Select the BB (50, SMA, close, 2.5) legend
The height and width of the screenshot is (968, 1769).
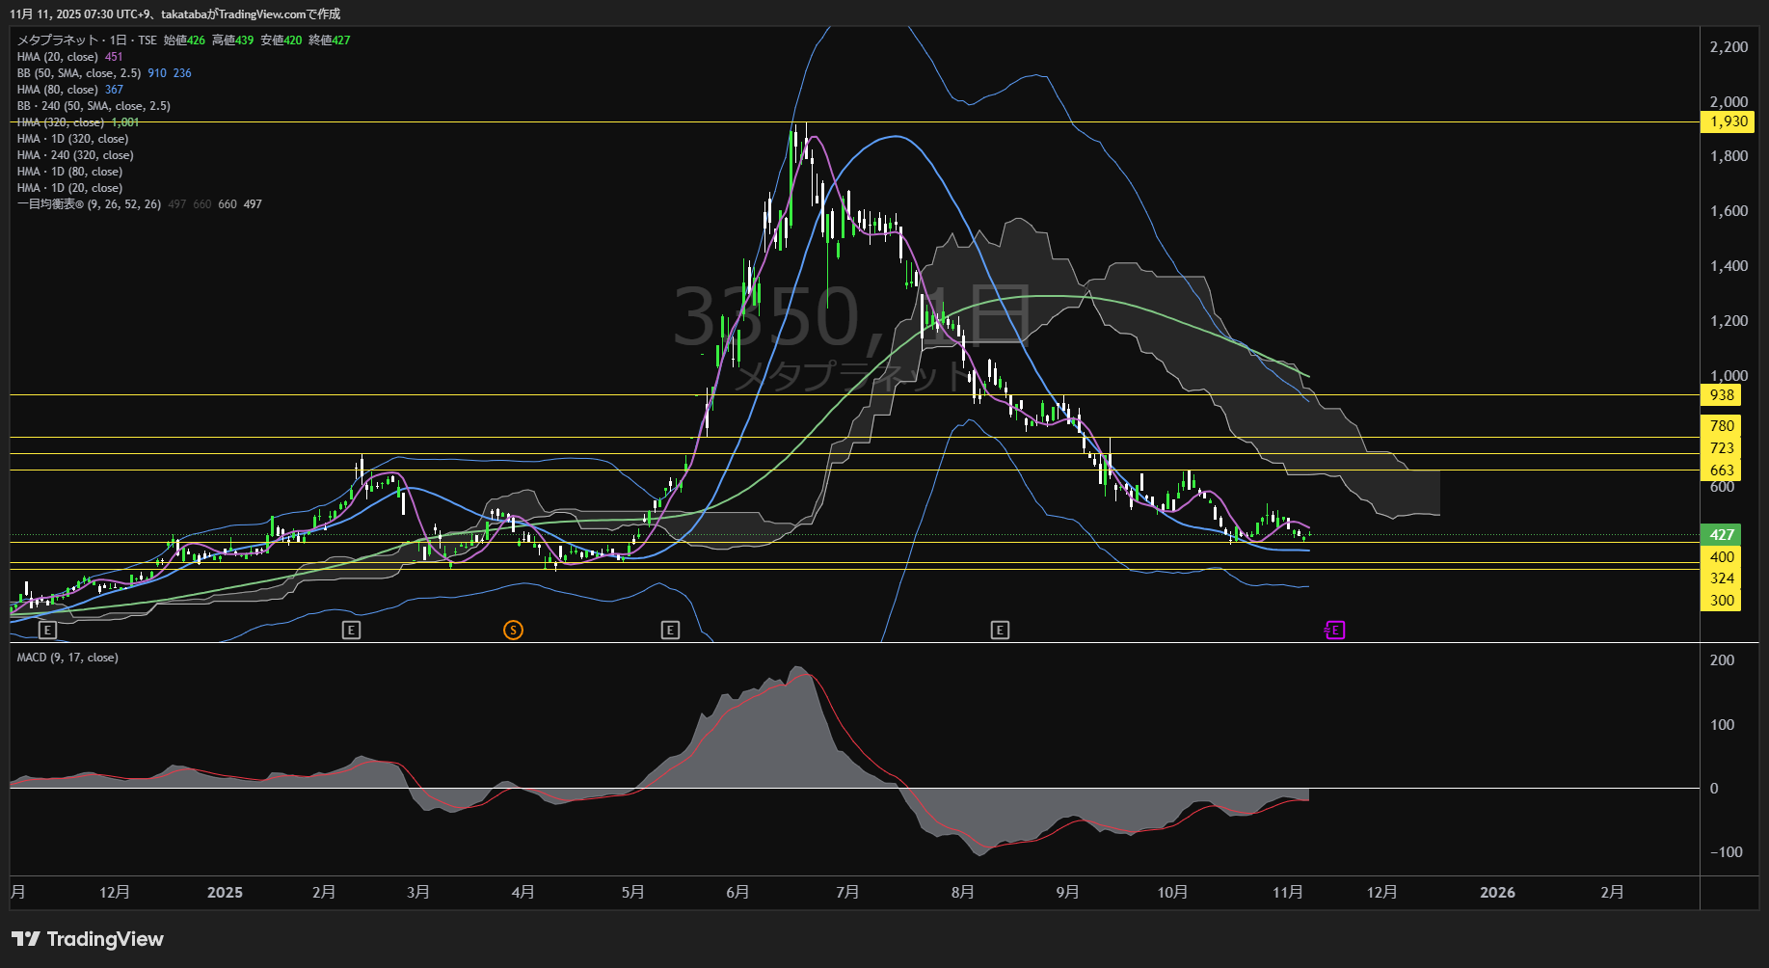click(x=79, y=73)
